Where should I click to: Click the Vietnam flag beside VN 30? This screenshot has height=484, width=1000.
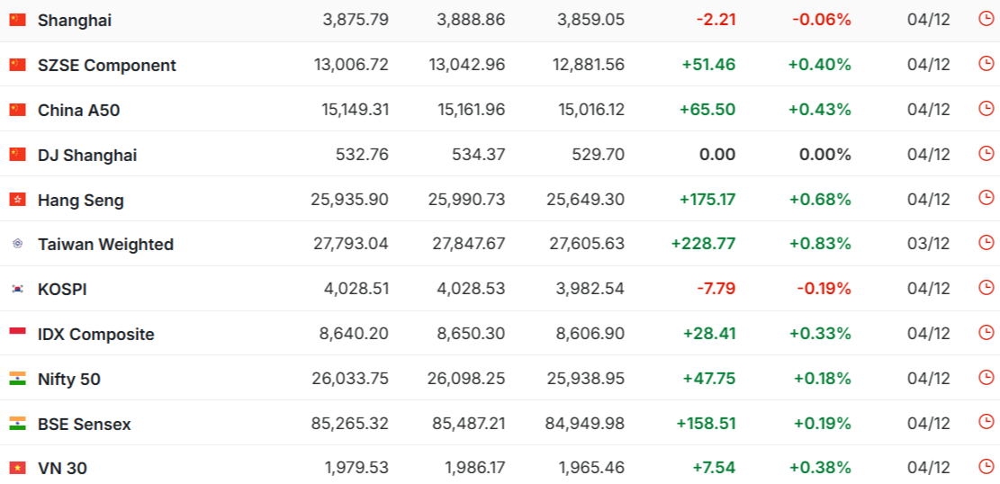click(x=17, y=468)
